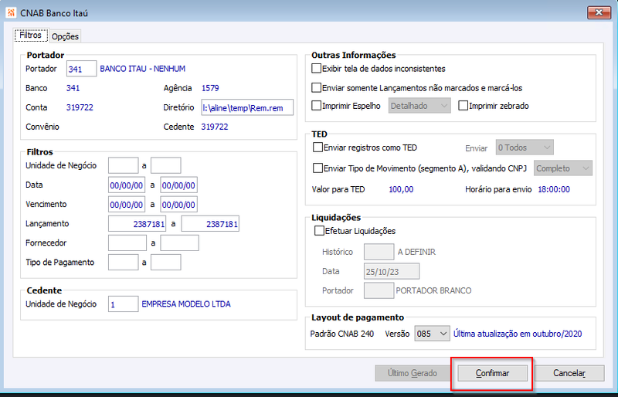Enable Exibir tela de dados inconsistentes
The image size is (618, 397).
pos(317,68)
